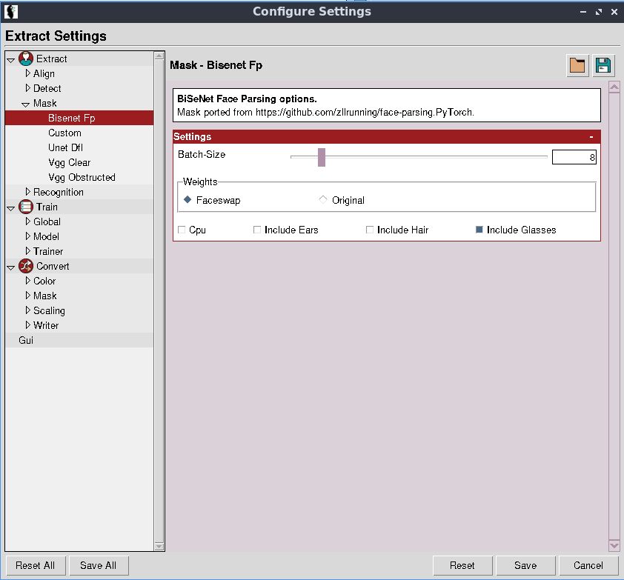This screenshot has height=580, width=624.
Task: Minimize the Configure Settings window
Action: [x=583, y=12]
